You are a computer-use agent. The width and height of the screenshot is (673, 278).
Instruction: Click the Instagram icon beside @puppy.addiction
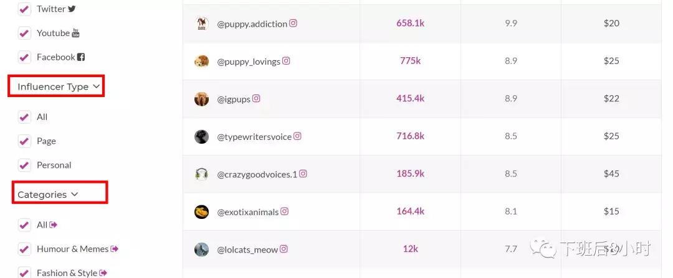tap(293, 24)
